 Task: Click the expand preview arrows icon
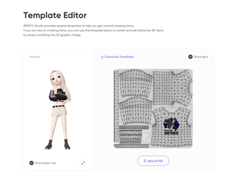83,163
